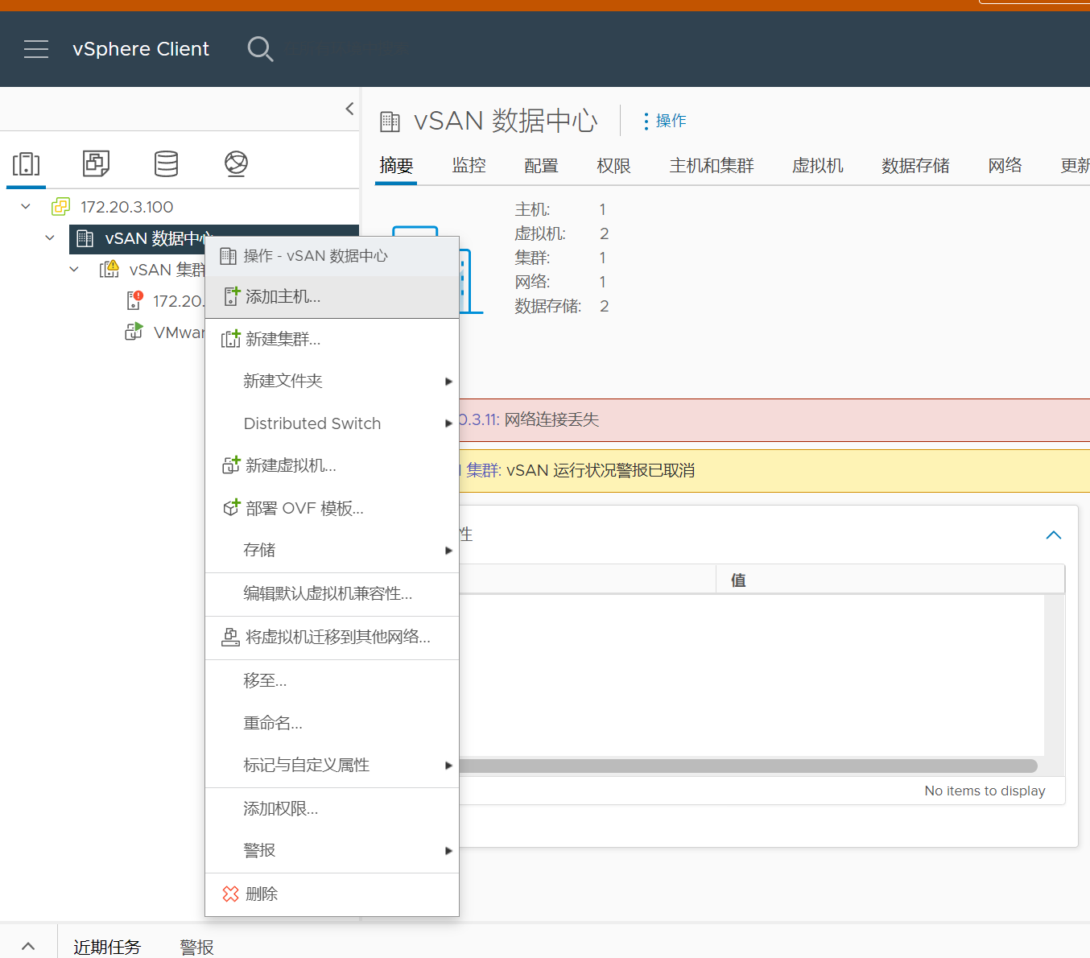Select 部署 OVF 模板... menu entry

point(332,508)
